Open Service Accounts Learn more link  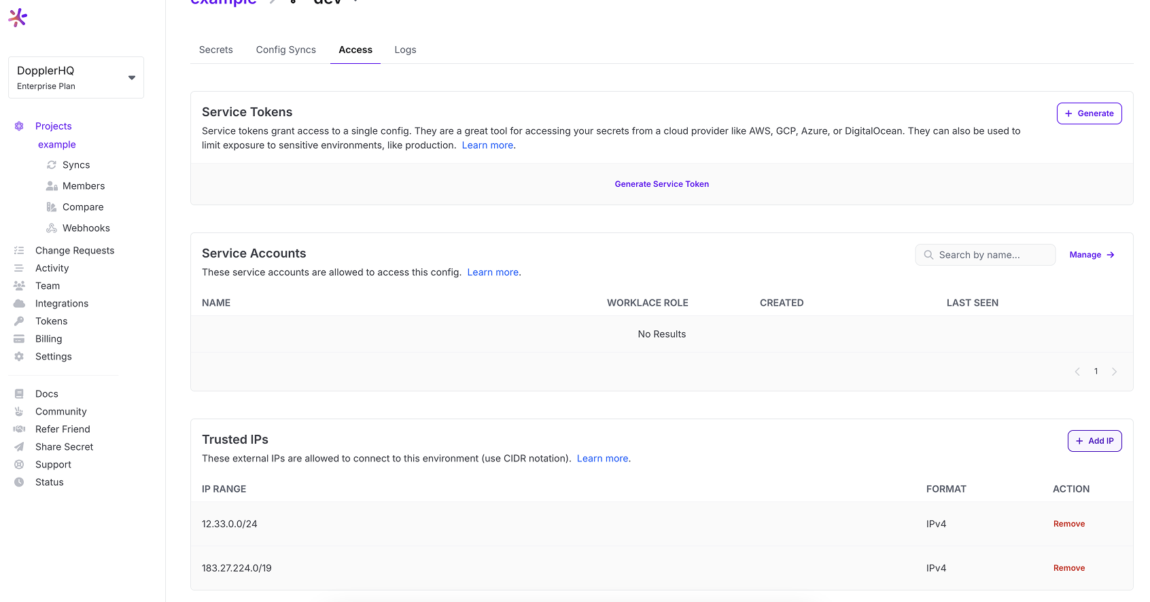point(493,272)
